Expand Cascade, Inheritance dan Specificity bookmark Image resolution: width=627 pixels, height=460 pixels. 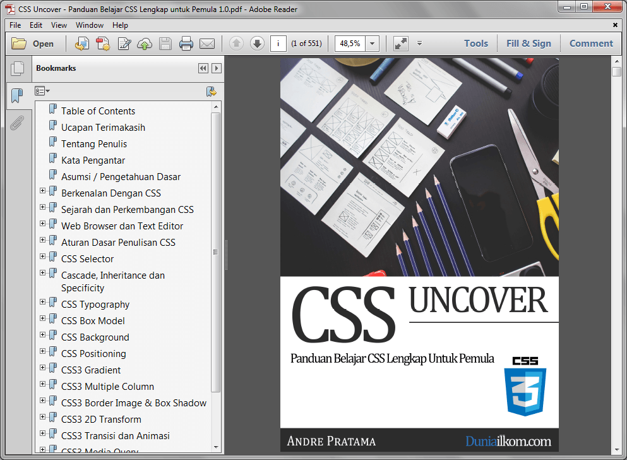click(x=42, y=272)
